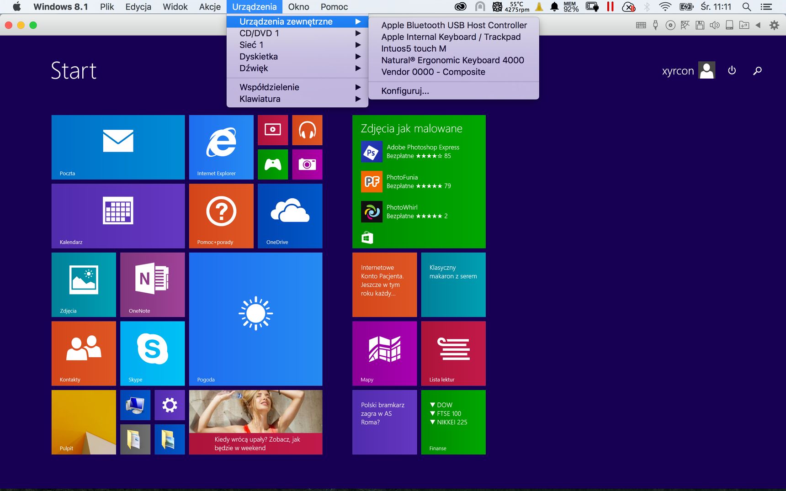Open the Pomoc menu
Viewport: 786px width, 491px height.
(334, 7)
